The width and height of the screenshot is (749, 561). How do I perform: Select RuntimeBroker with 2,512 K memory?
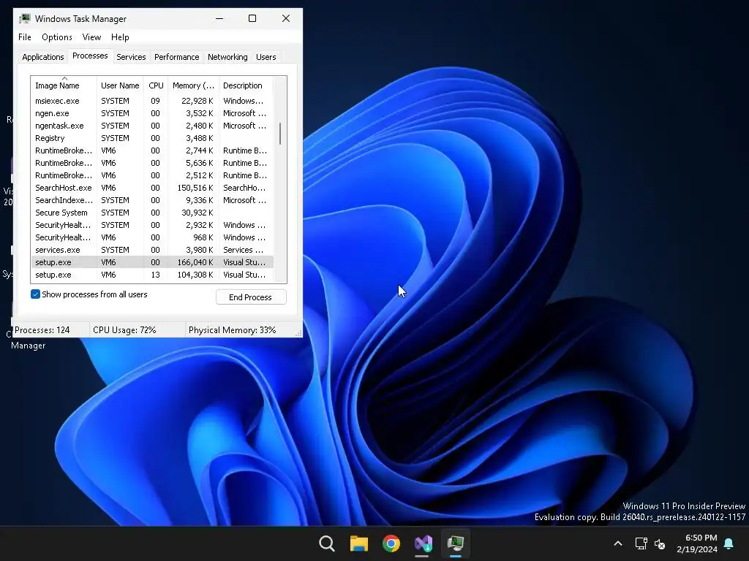pos(152,175)
